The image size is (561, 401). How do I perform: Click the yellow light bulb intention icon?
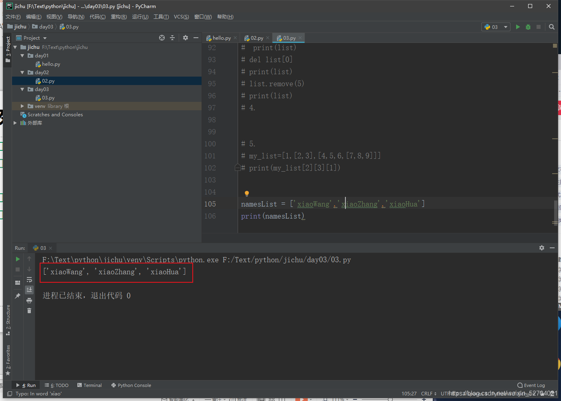(247, 194)
